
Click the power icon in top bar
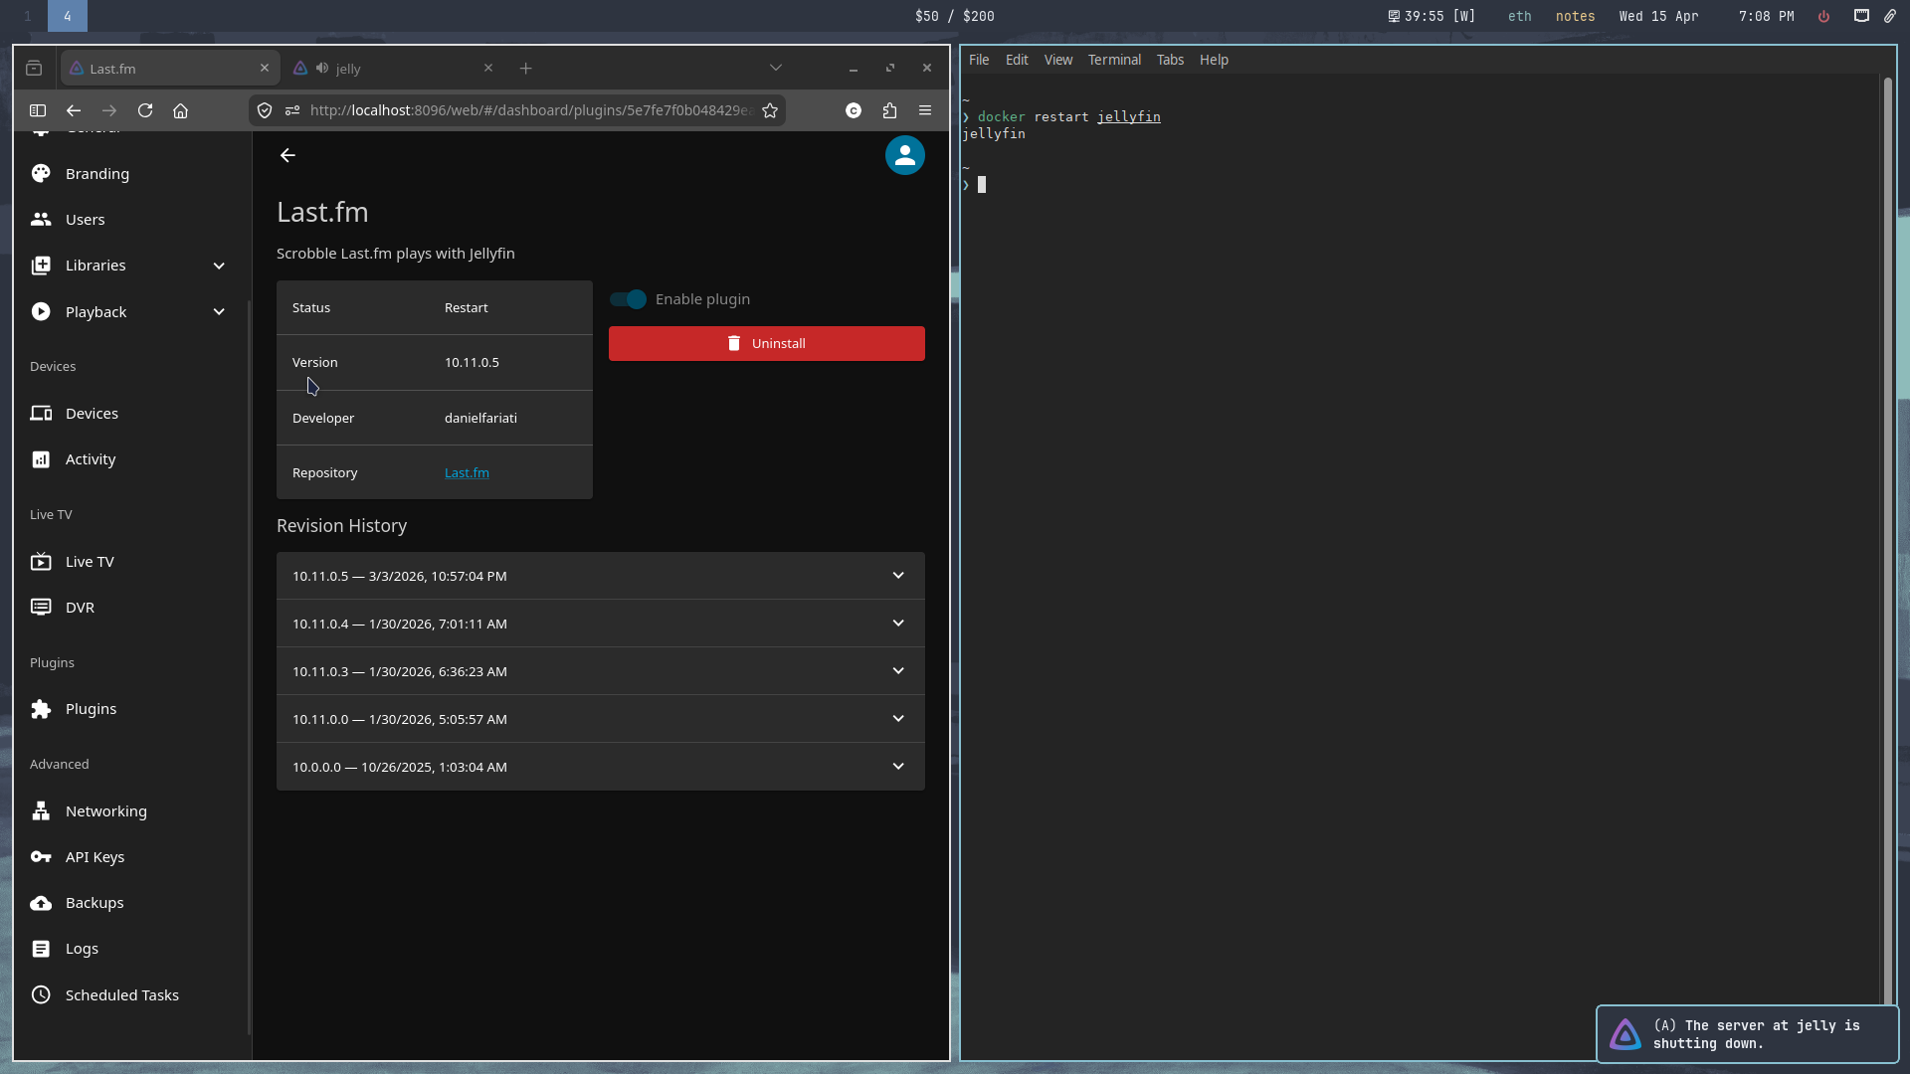pos(1823,16)
